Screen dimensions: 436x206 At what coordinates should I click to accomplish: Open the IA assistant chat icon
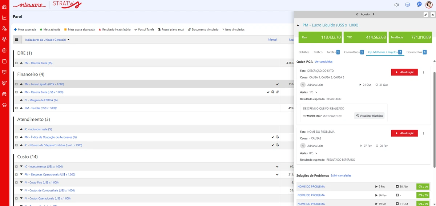408,5
